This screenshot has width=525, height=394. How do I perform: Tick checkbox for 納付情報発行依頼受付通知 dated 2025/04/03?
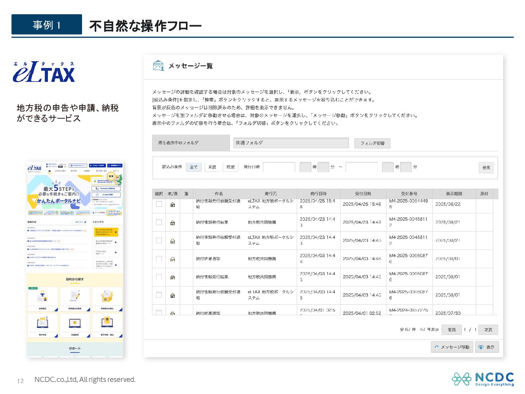(x=159, y=295)
